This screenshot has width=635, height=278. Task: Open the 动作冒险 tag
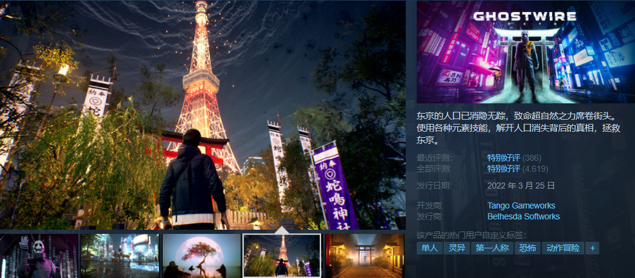(563, 248)
